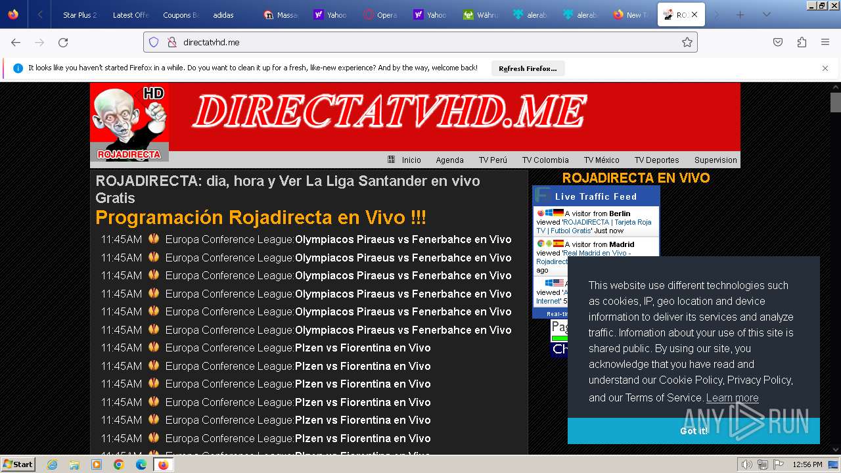Open the TV Perú menu item
Screen dimensions: 841x473
[493, 160]
